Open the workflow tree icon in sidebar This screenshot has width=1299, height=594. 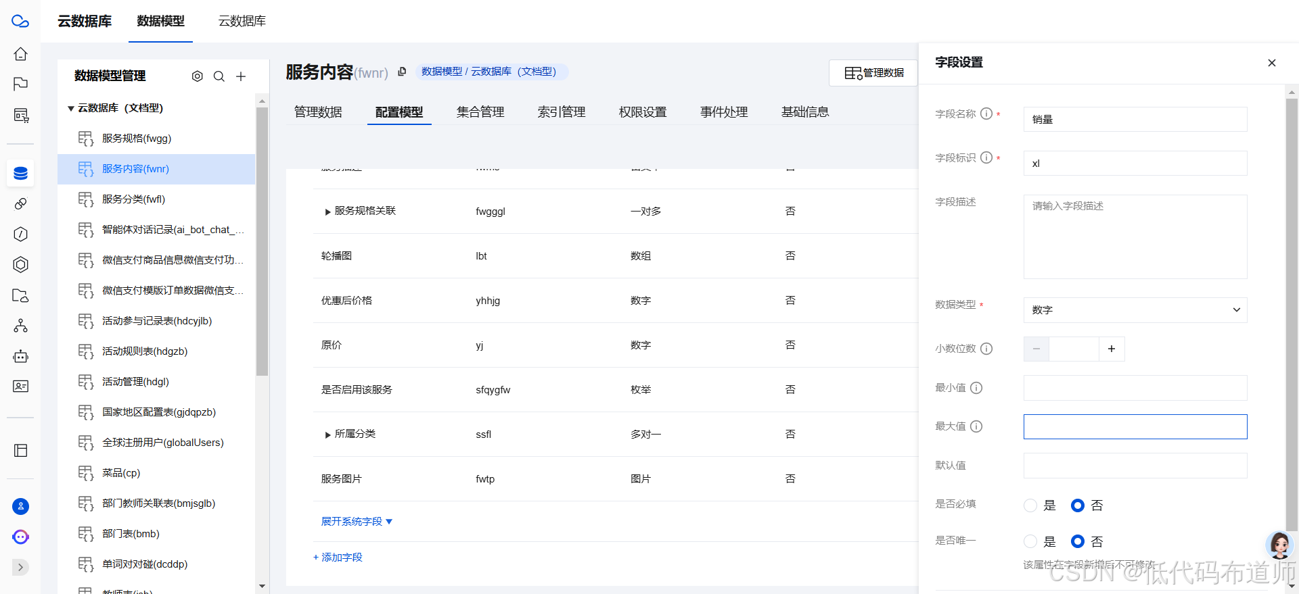20,326
